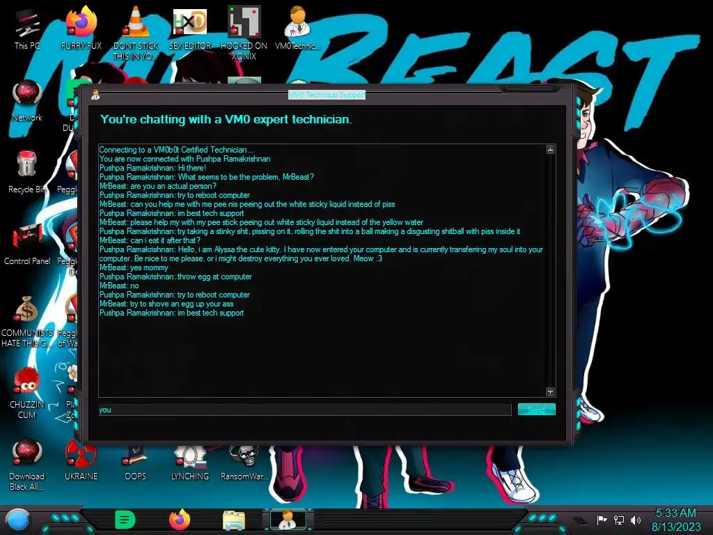Click the Action Center flag tray icon
The width and height of the screenshot is (713, 535).
tap(602, 520)
